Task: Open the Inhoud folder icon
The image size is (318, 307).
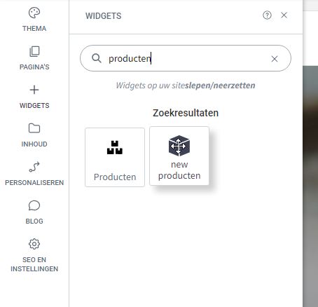Action: [x=34, y=128]
